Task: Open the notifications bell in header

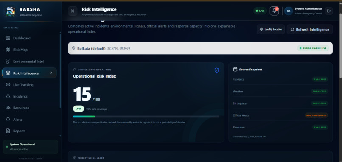Action: [275, 11]
